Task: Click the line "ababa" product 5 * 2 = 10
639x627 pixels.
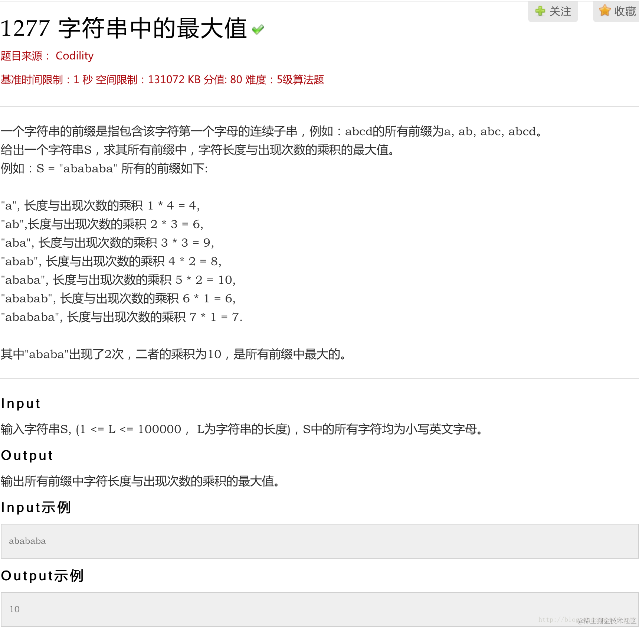Action: click(118, 280)
